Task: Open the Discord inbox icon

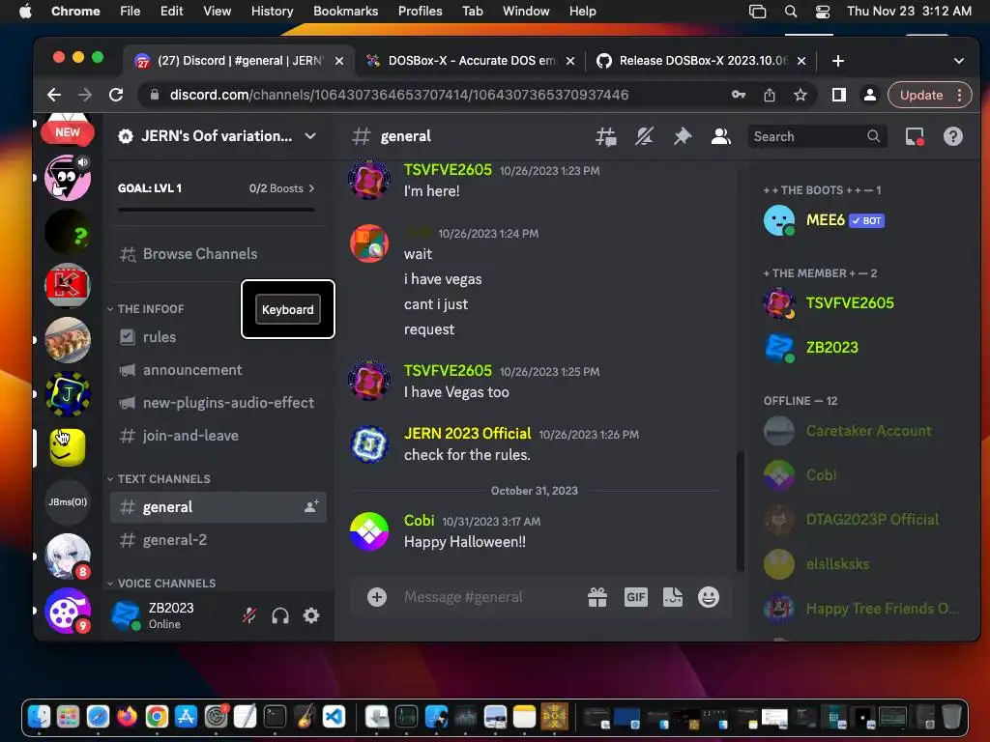Action: point(915,136)
